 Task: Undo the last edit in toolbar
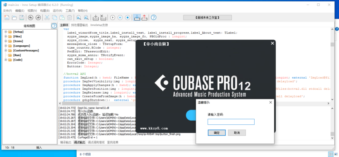(x=31, y=17)
